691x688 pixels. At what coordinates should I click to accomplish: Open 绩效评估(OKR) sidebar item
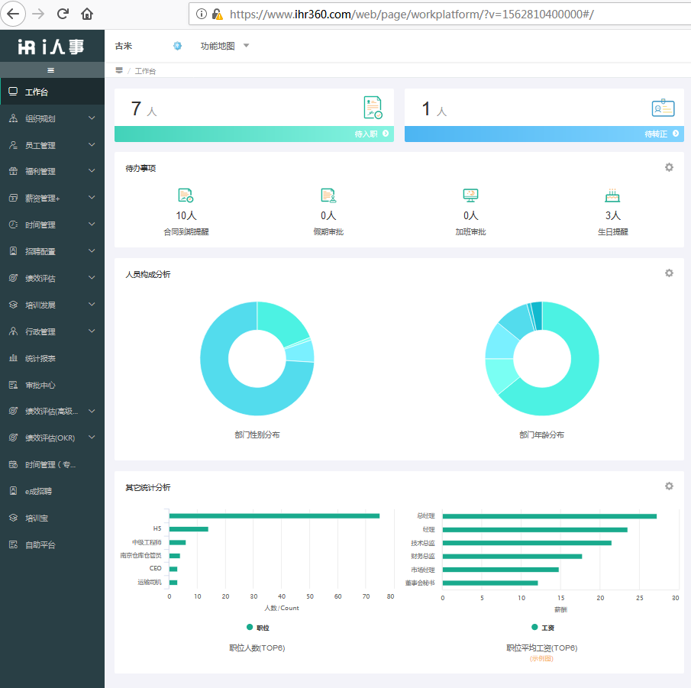[x=52, y=438]
